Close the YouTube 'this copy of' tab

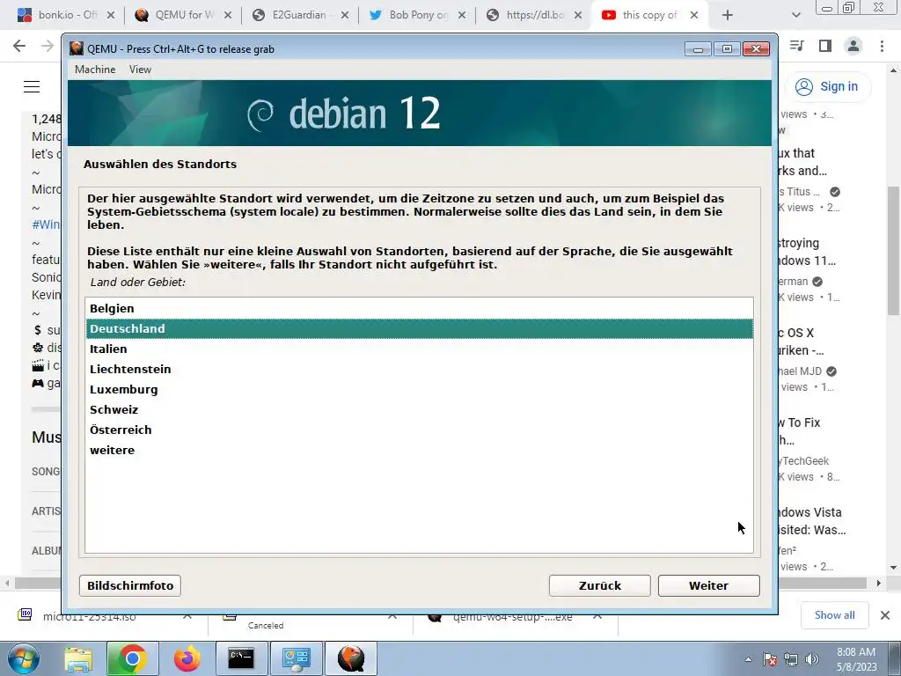694,15
